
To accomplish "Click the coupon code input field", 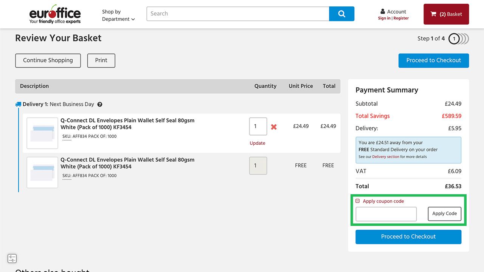I will 386,214.
